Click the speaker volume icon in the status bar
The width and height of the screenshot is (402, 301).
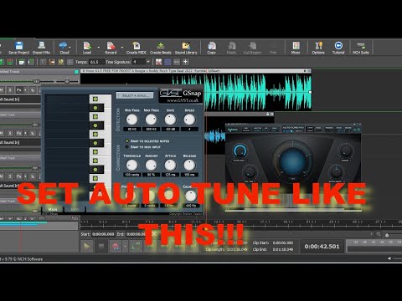[x=389, y=258]
